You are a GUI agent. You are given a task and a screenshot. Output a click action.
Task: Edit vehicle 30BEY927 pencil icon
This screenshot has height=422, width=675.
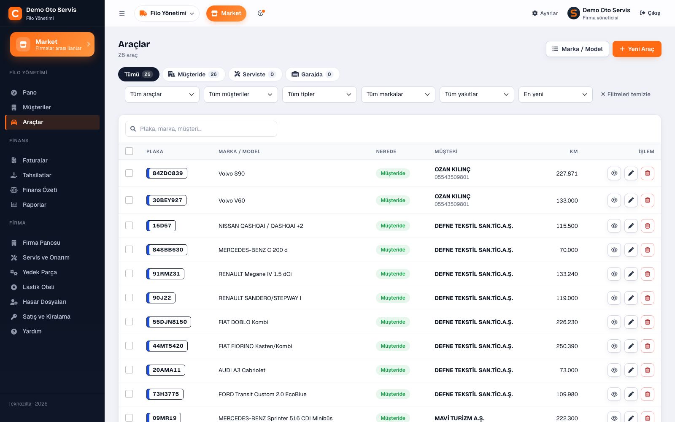[631, 200]
